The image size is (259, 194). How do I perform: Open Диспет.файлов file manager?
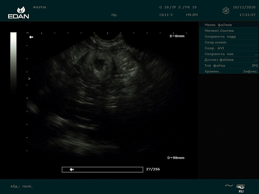pos(229,60)
